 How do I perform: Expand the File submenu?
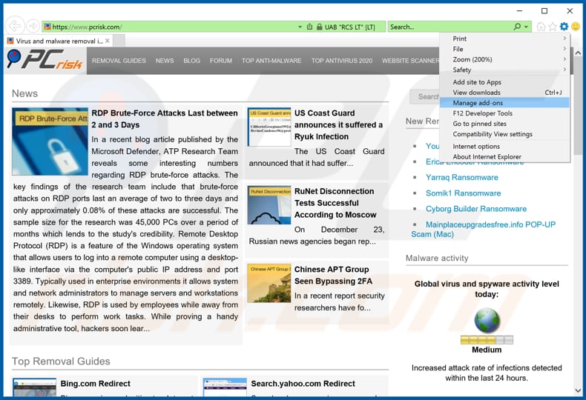[x=504, y=49]
